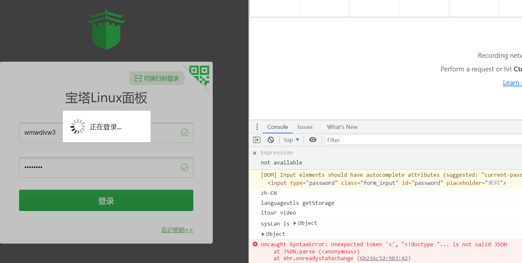
Task: Click the username validation checkmark icon
Action: (185, 132)
